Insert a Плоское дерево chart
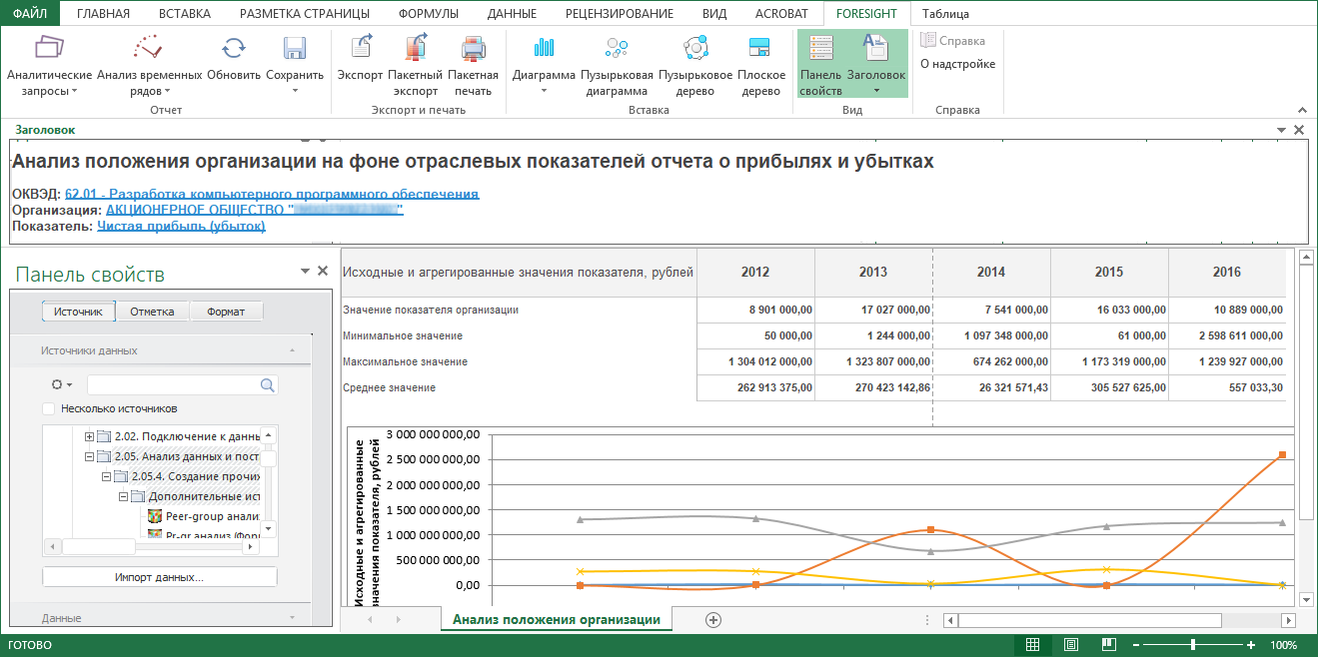This screenshot has height=657, width=1318. (760, 48)
